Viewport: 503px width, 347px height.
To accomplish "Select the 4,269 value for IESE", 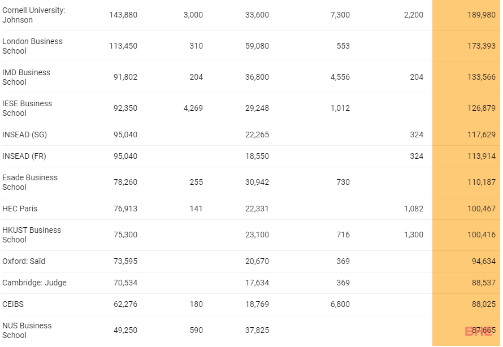I will pyautogui.click(x=193, y=109).
